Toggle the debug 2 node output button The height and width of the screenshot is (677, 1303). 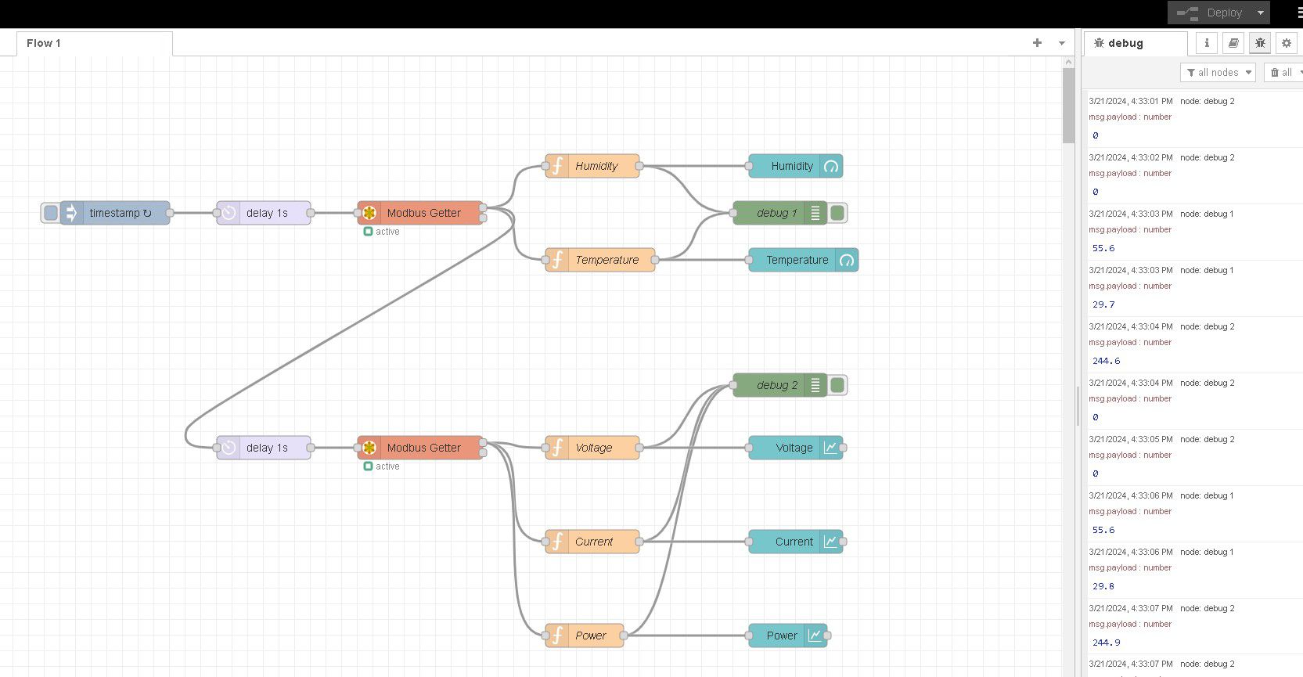click(837, 385)
